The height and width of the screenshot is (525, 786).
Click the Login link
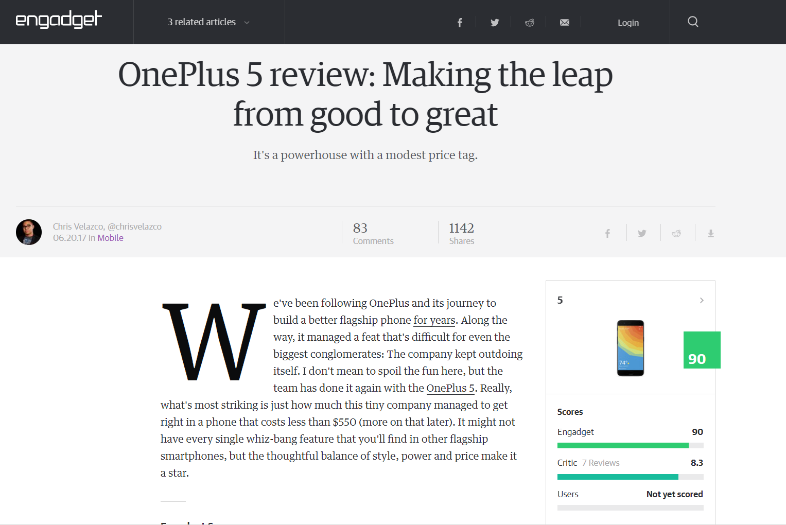pos(628,23)
